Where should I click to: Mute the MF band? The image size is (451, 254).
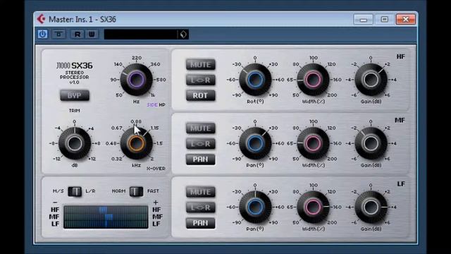(200, 128)
